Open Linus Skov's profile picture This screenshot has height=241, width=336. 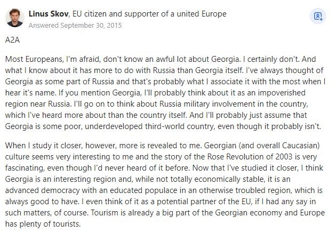click(15, 18)
